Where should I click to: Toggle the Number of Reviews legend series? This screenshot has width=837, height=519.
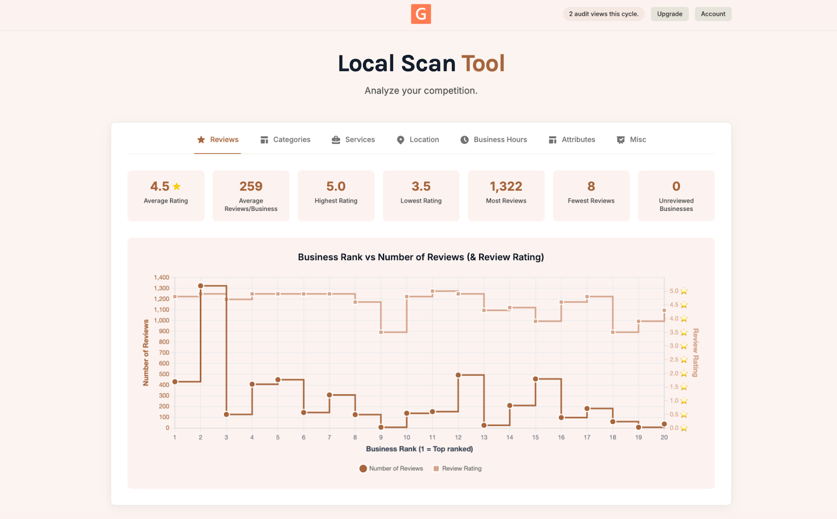point(391,468)
